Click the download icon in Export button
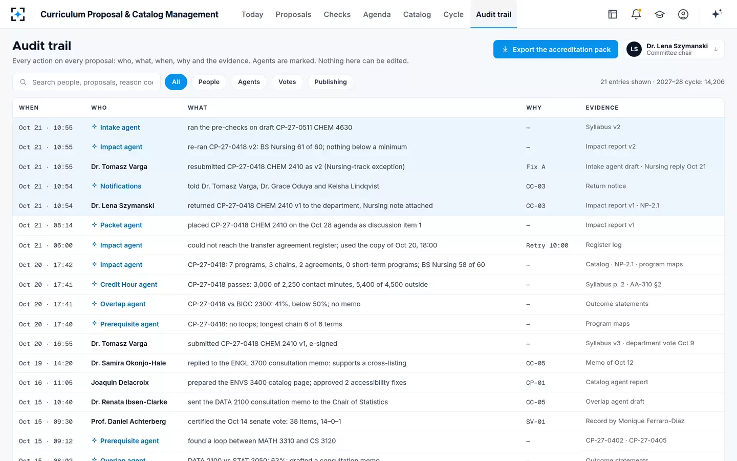737x461 pixels. [x=505, y=50]
